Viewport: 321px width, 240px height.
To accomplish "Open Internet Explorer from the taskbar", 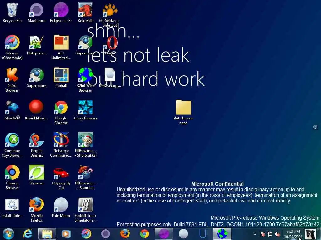I will [x=28, y=234].
